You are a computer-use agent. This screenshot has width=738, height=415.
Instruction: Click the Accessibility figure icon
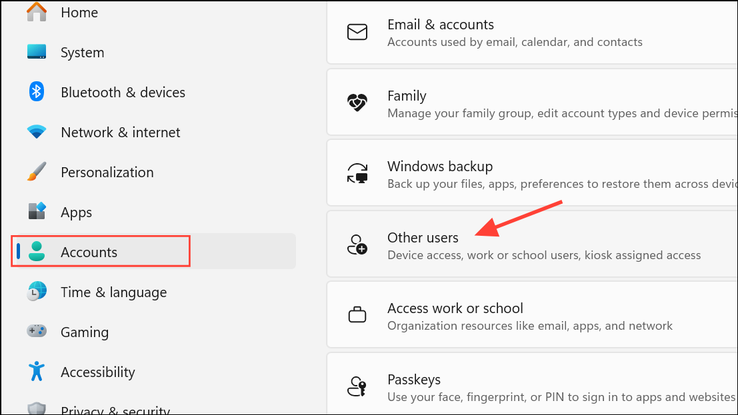click(x=36, y=371)
